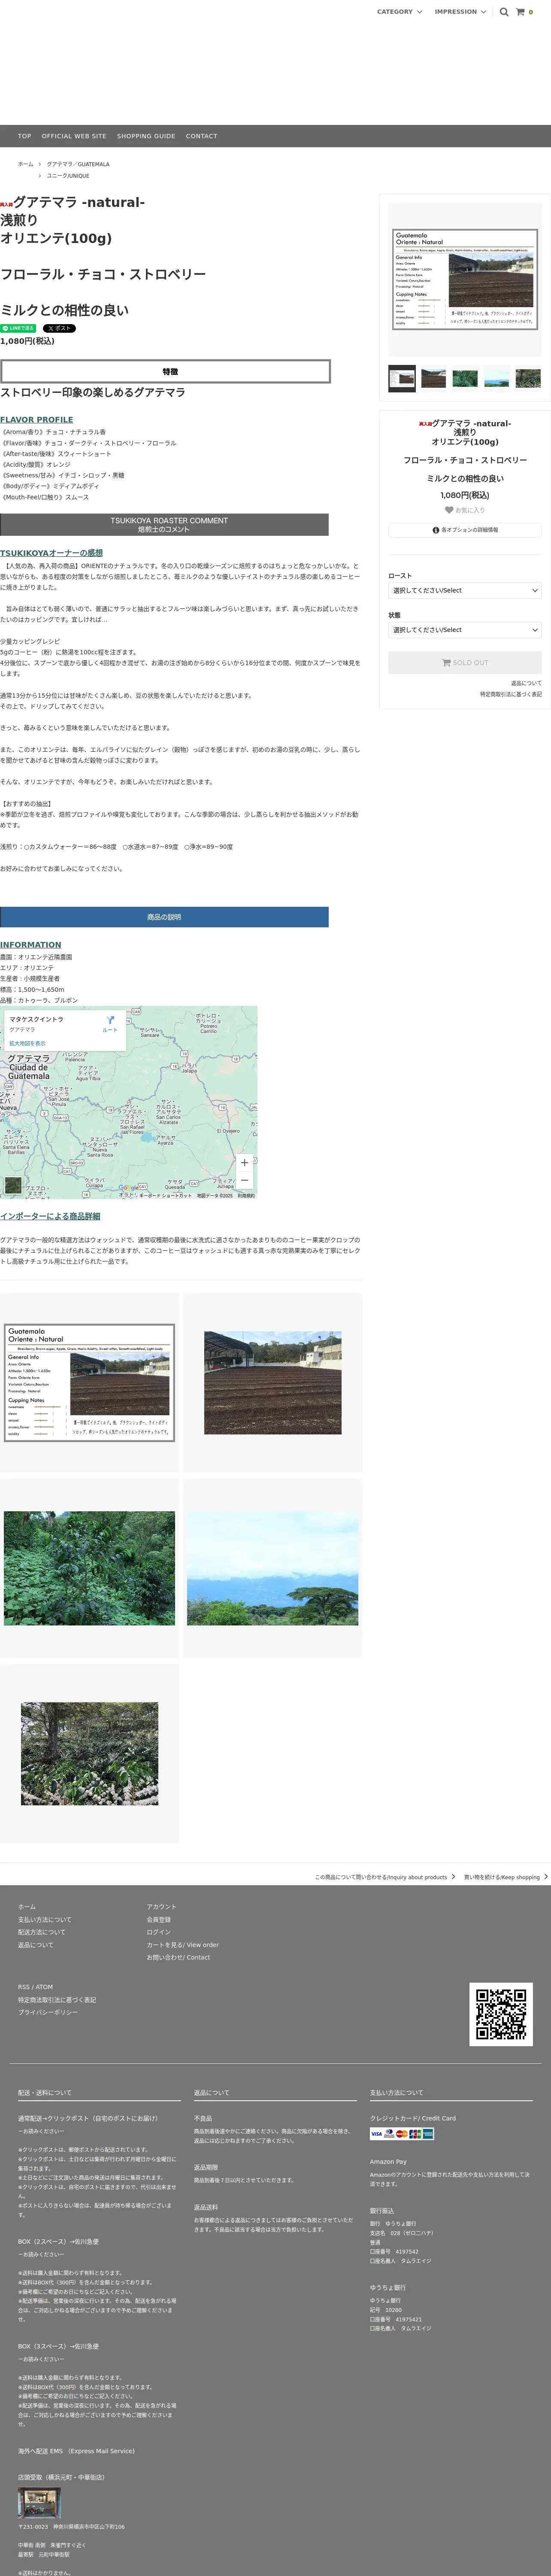Screen dimensions: 551x2576
Task: Click the 1,080円(税込) price in sidebar
Action: (x=465, y=495)
